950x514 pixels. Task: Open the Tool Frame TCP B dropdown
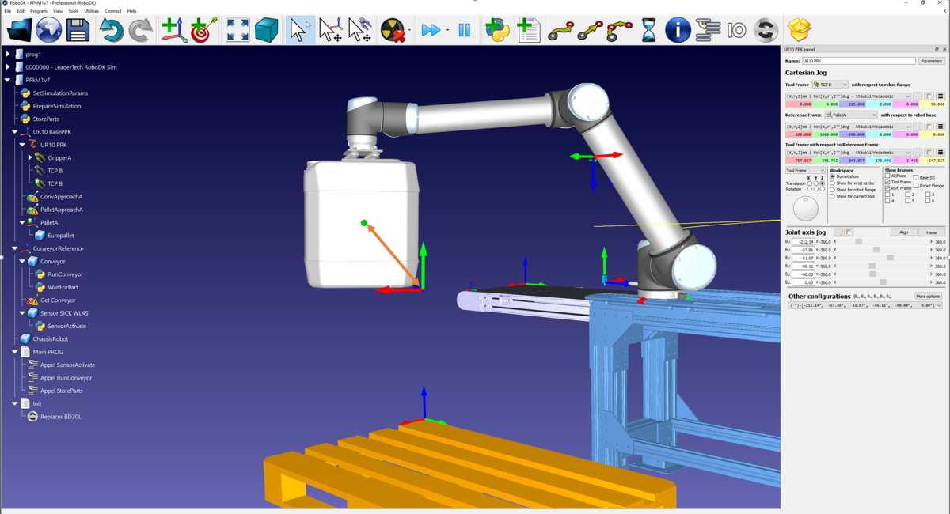[x=830, y=85]
